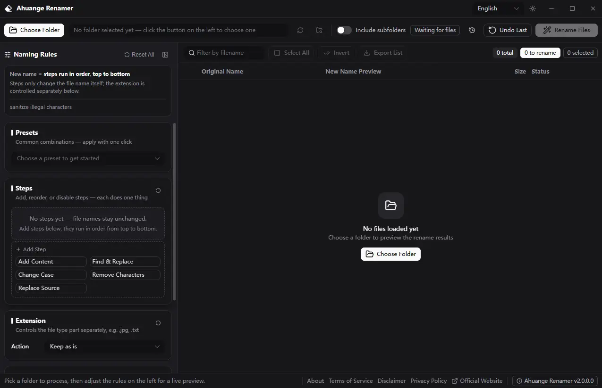Screen dimensions: 602x388
Task: Add a Replace Source step
Action: point(51,288)
